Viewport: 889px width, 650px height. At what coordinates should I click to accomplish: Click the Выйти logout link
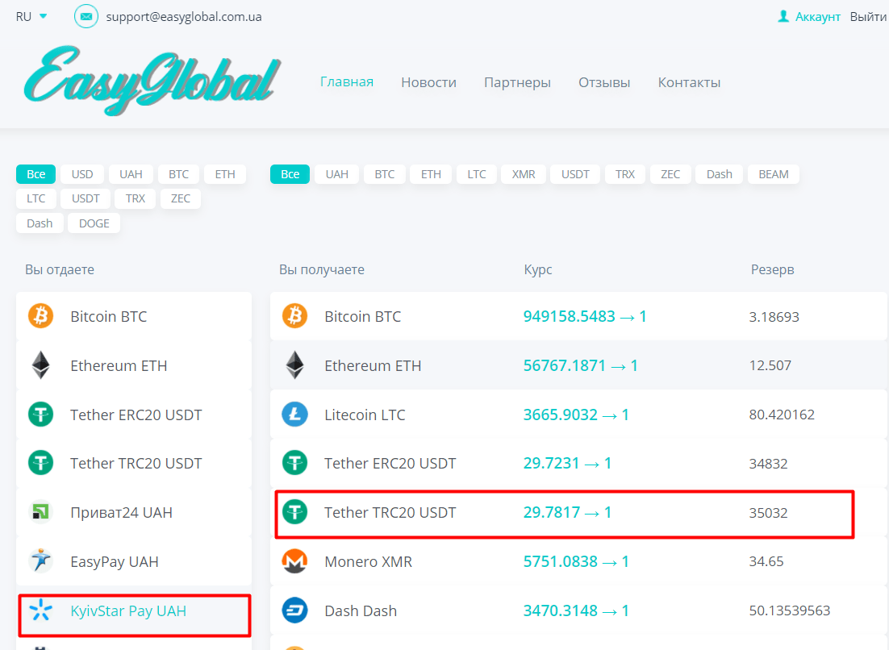coord(868,16)
